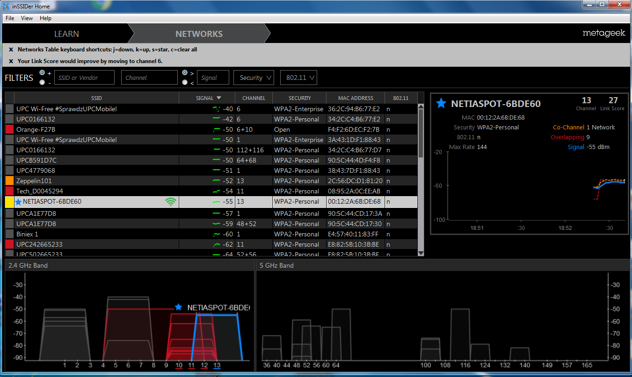Click the Signal filter field
The image size is (632, 377).
pyautogui.click(x=213, y=78)
